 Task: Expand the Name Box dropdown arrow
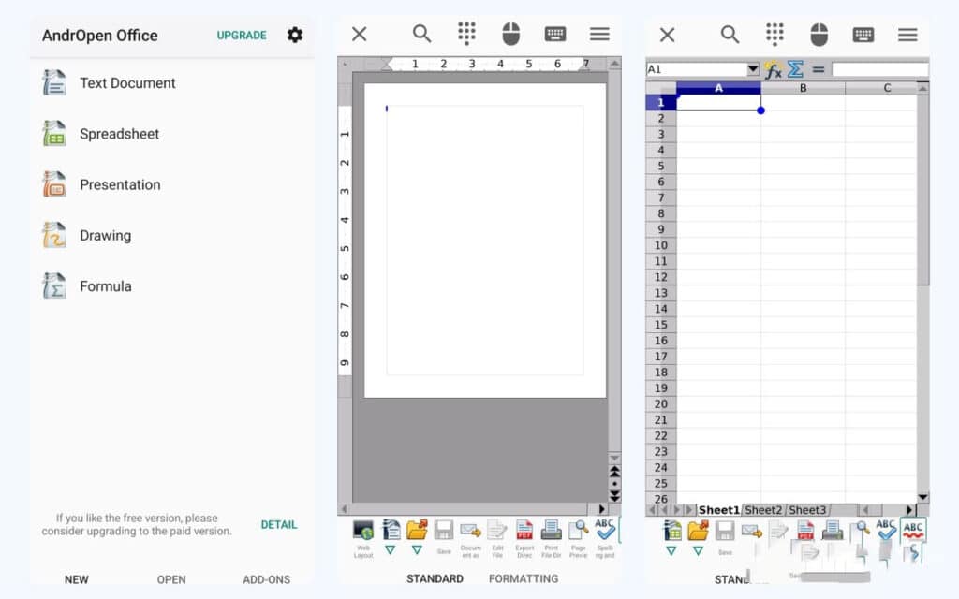pyautogui.click(x=754, y=69)
